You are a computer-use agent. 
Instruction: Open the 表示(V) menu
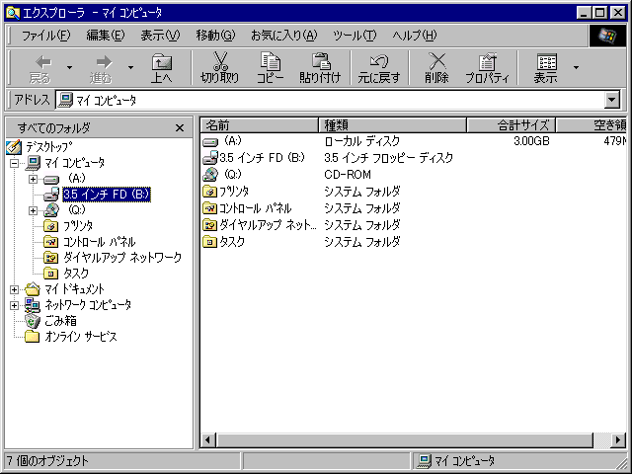tap(160, 36)
